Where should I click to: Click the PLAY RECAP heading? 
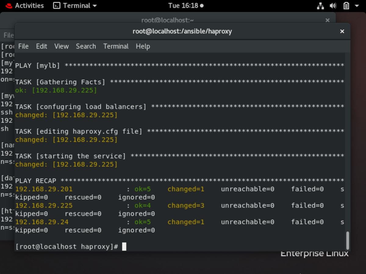pyautogui.click(x=36, y=181)
